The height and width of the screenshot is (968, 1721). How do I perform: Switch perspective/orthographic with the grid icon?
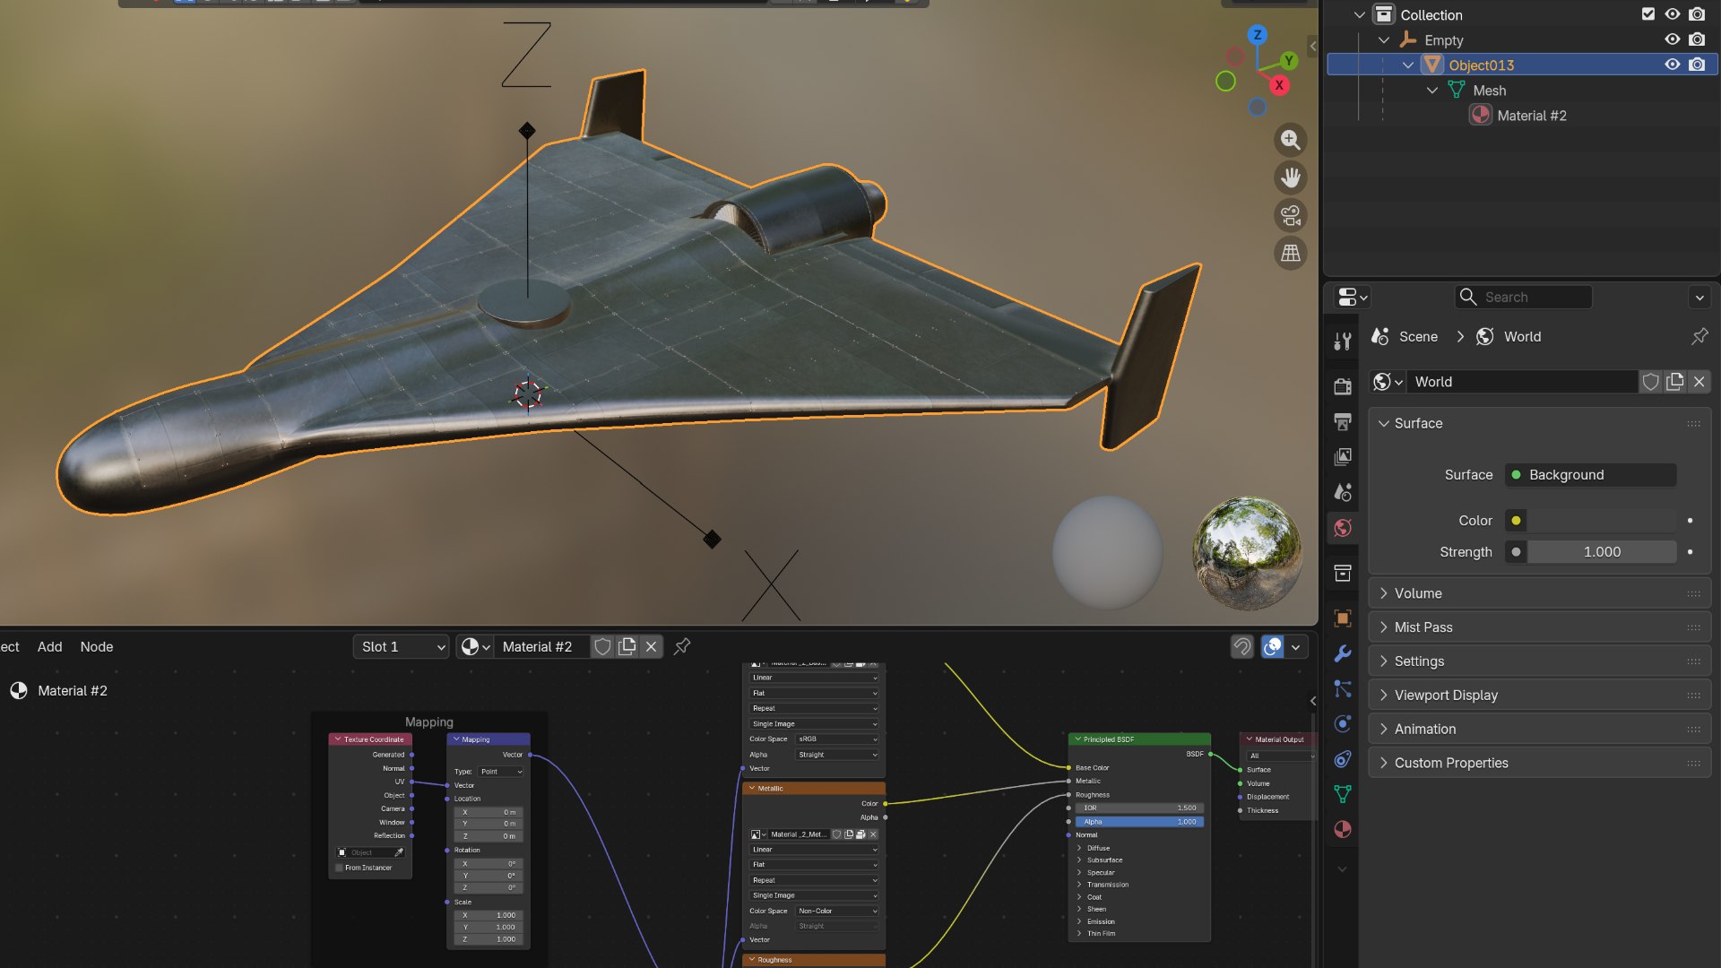coord(1291,253)
